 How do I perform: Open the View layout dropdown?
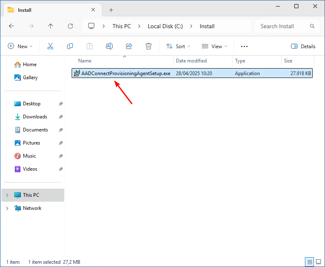pyautogui.click(x=214, y=47)
